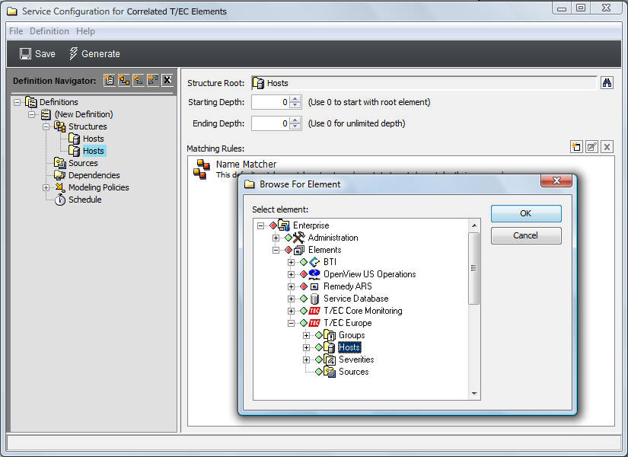Viewport: 628px width, 457px height.
Task: Collapse the Definitions tree node
Action: pyautogui.click(x=17, y=102)
